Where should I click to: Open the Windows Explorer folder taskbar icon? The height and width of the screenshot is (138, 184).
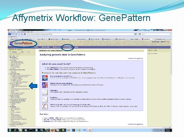click(21, 130)
